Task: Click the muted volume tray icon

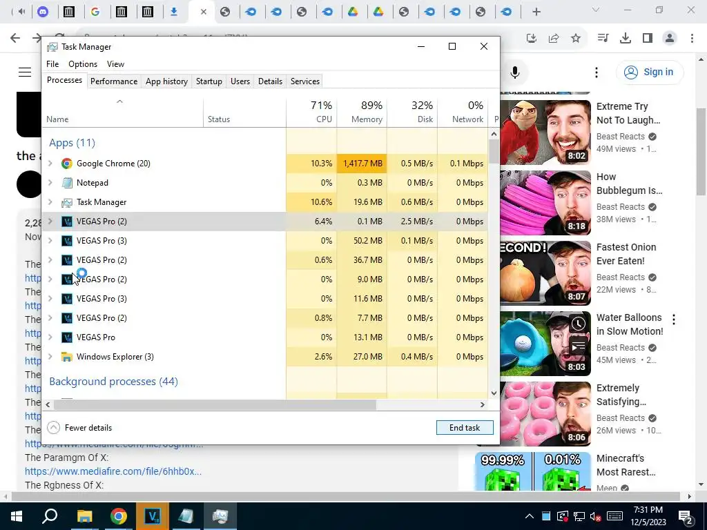Action: pyautogui.click(x=596, y=516)
